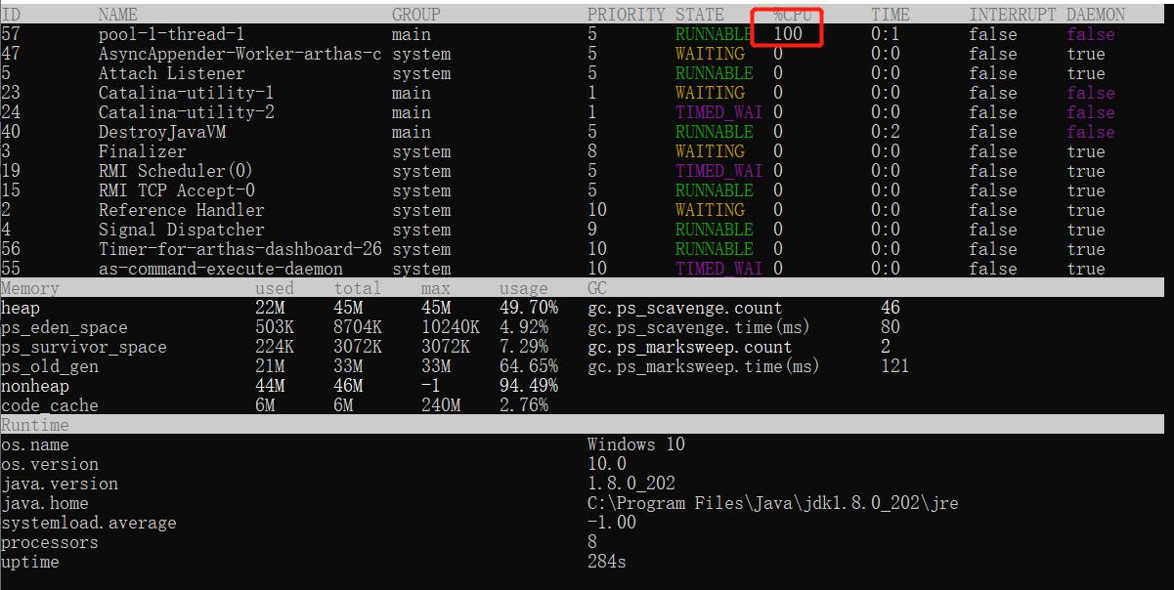Click the os.name label
Screen dimensions: 1174x590
click(x=35, y=444)
